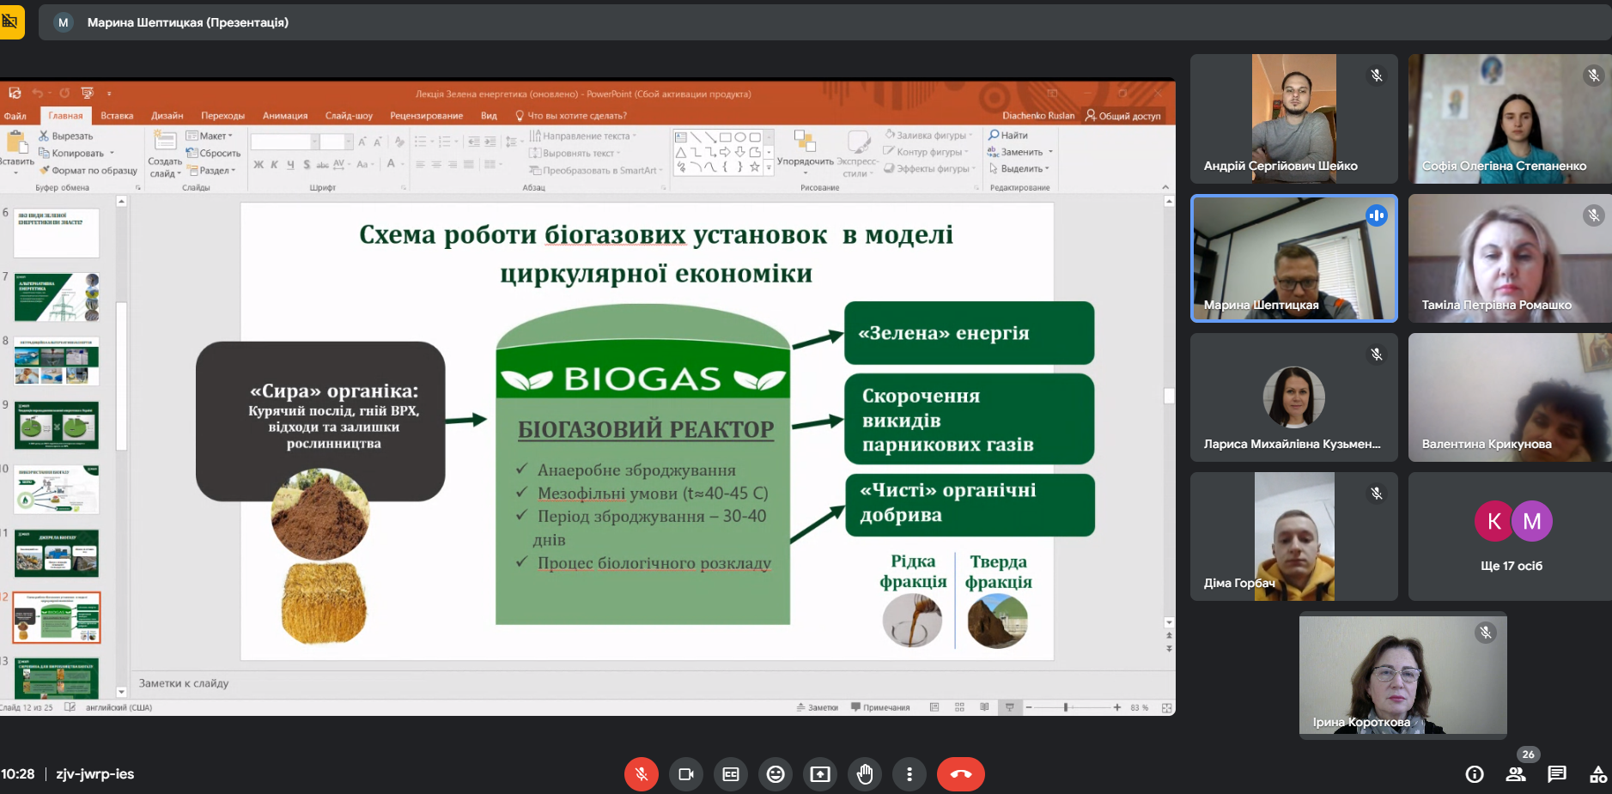Switch to the Вставка ribbon tab
This screenshot has width=1612, height=794.
click(x=117, y=116)
